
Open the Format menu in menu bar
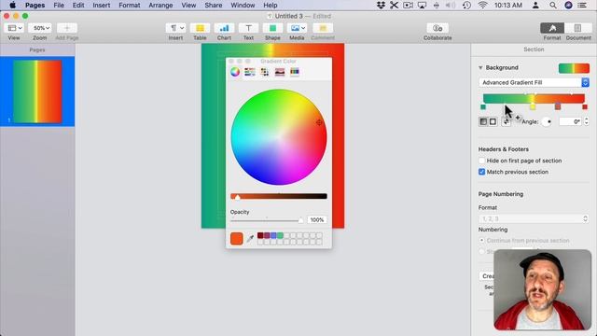pyautogui.click(x=130, y=6)
